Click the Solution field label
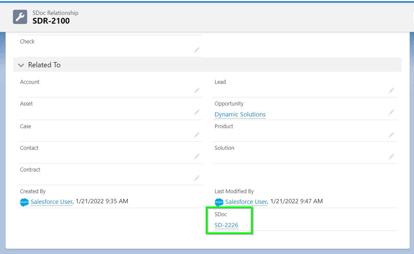Image resolution: width=414 pixels, height=254 pixels. point(224,148)
